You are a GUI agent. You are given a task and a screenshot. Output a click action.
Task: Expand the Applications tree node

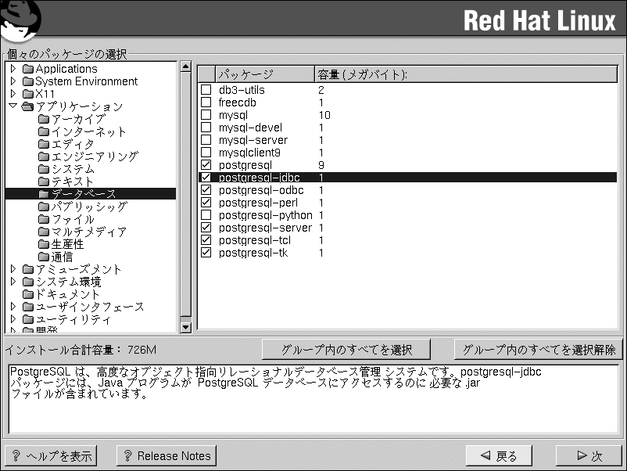13,69
